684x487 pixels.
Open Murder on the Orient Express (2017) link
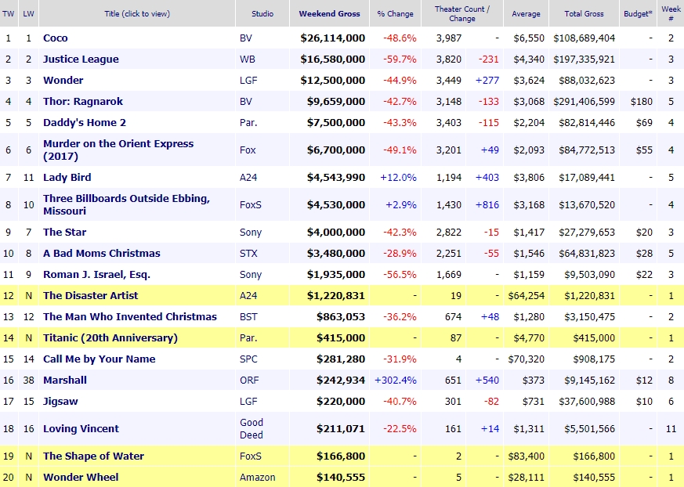click(x=118, y=150)
